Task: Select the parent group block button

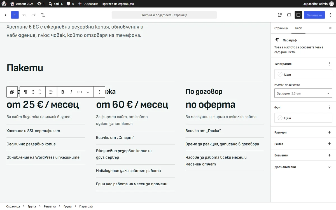Action: [12, 92]
